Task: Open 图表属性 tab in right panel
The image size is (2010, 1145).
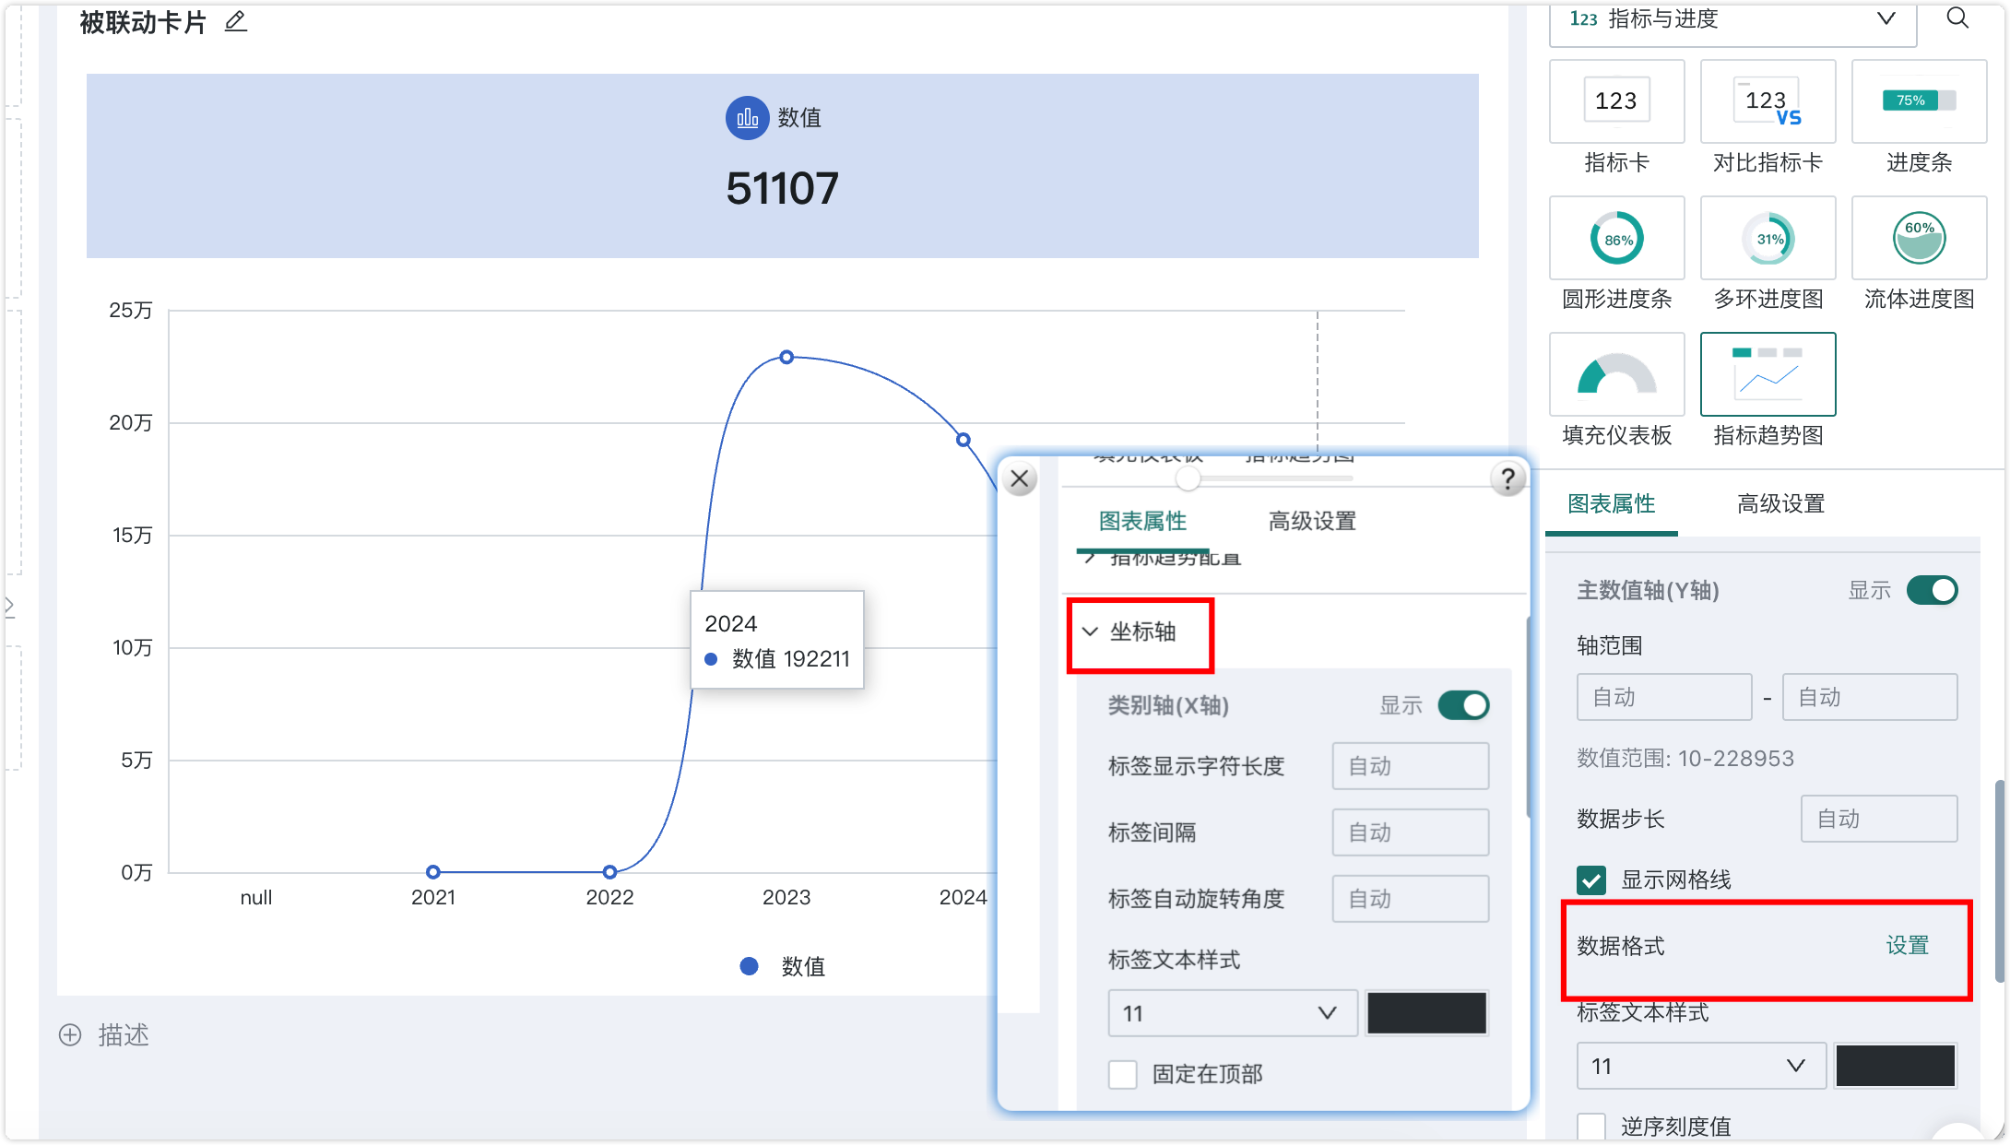Action: tap(1612, 503)
